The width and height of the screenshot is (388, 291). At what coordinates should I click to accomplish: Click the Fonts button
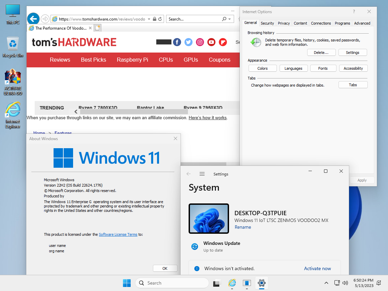point(323,68)
